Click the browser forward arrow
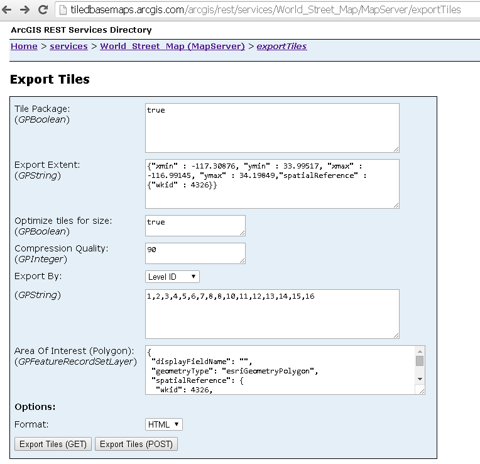The image size is (480, 464). (x=25, y=10)
